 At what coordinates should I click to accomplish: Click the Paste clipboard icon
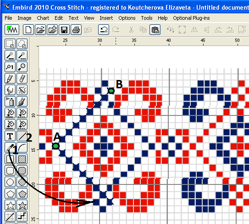pyautogui.click(x=155, y=29)
